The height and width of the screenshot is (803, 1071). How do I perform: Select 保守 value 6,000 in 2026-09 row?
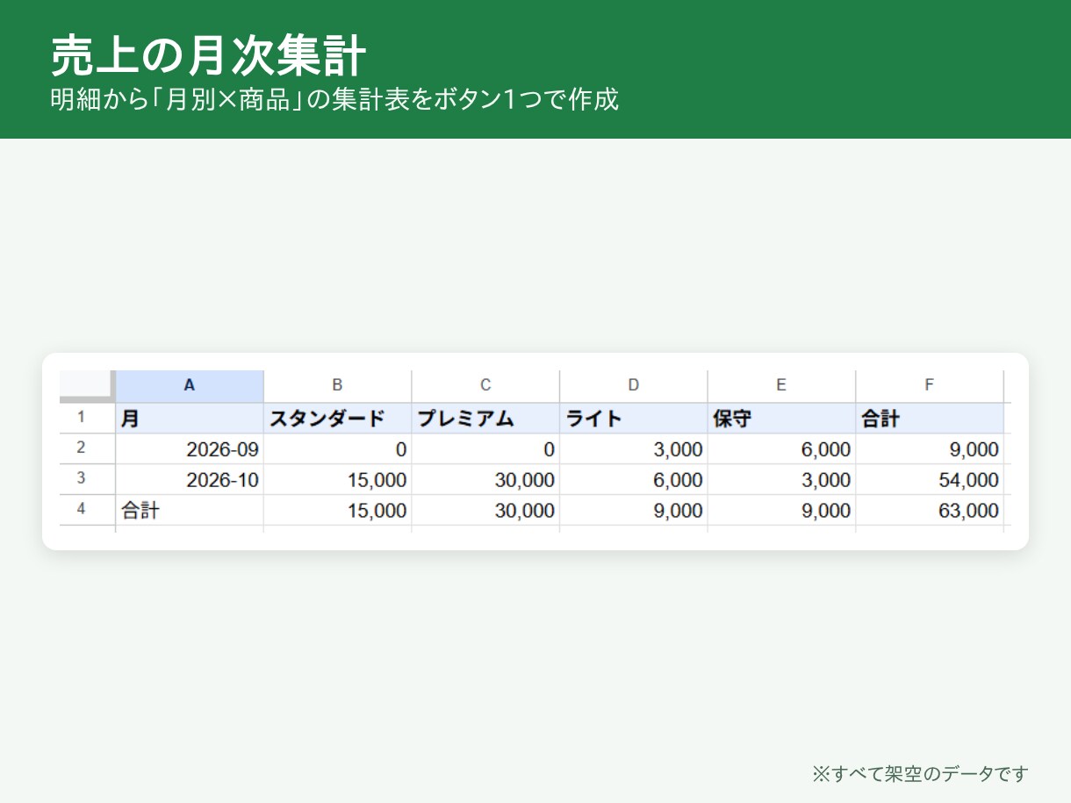781,449
